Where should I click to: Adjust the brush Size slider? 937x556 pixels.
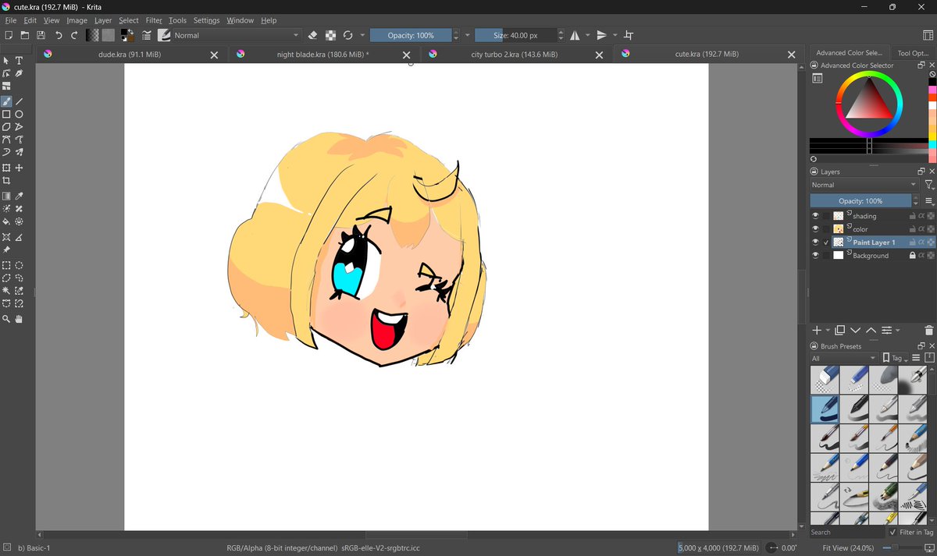515,35
